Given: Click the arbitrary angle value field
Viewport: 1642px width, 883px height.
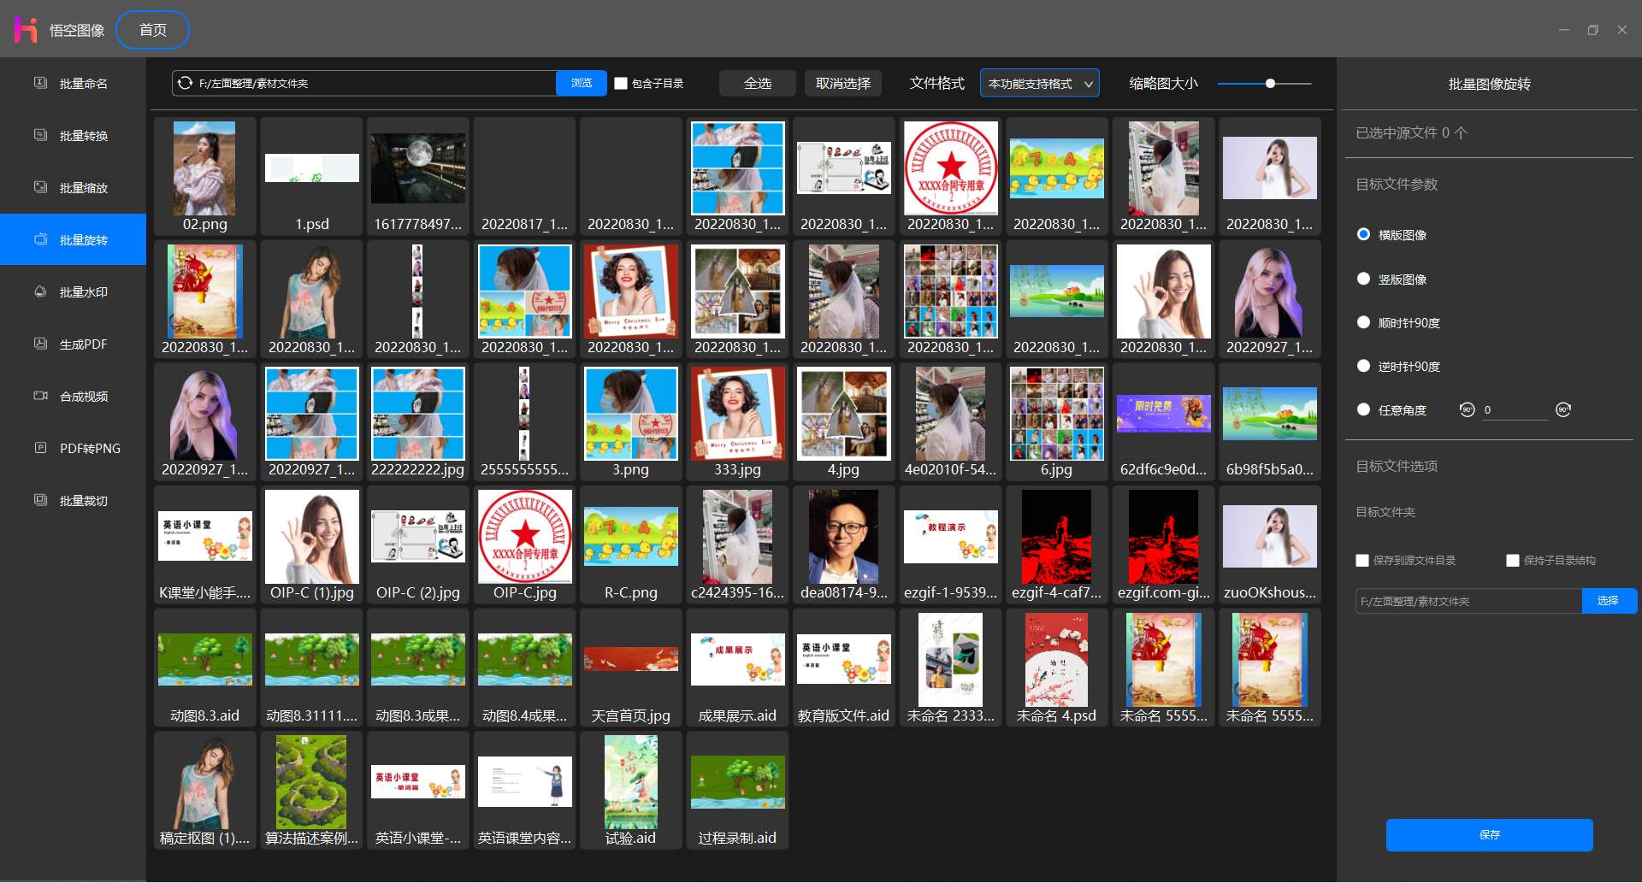Looking at the screenshot, I should (x=1515, y=410).
